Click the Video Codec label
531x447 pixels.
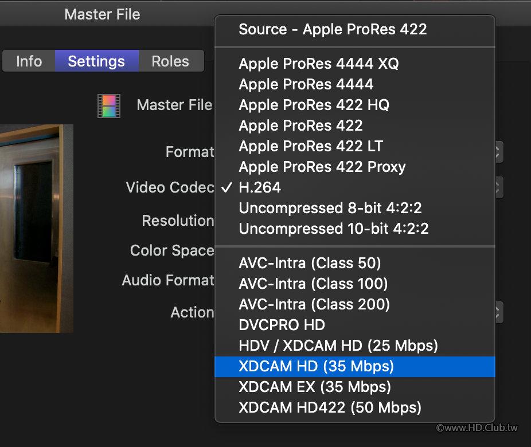[170, 187]
